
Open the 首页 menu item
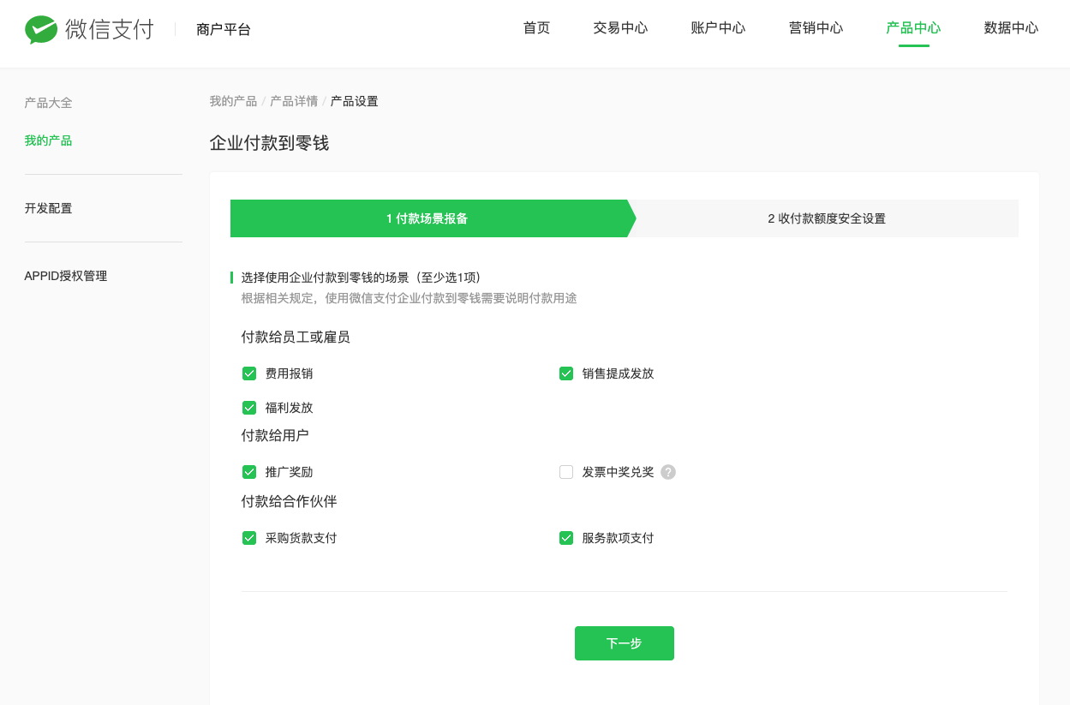[x=537, y=28]
